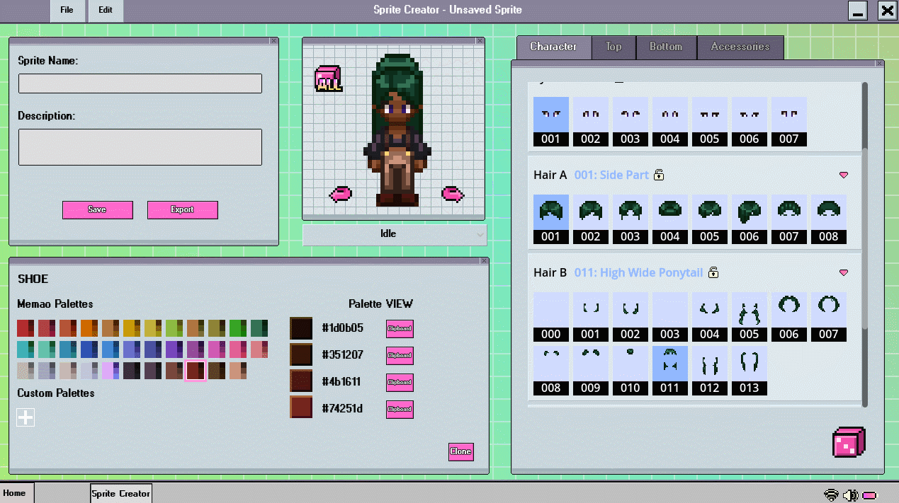Expand Hair A color dropdown heart arrow

843,175
